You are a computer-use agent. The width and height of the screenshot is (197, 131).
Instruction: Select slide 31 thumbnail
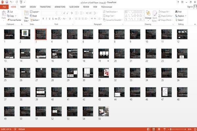pos(104,73)
